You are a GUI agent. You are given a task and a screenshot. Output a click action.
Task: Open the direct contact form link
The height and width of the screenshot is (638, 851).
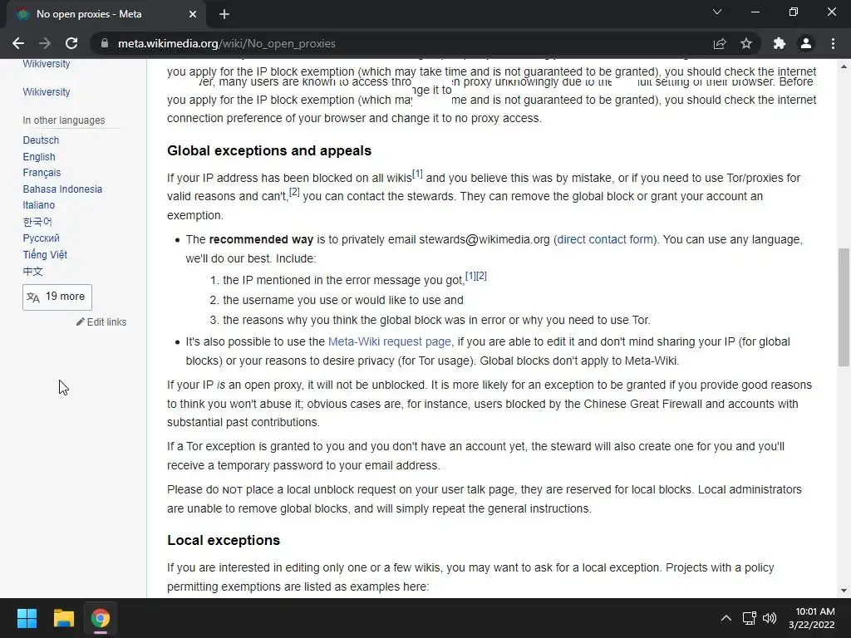(605, 239)
